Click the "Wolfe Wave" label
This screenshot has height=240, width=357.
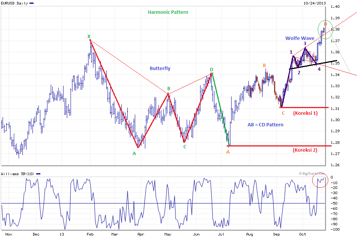299,38
